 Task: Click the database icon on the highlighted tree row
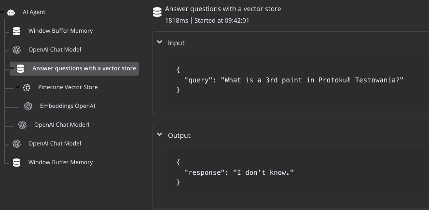pyautogui.click(x=20, y=68)
